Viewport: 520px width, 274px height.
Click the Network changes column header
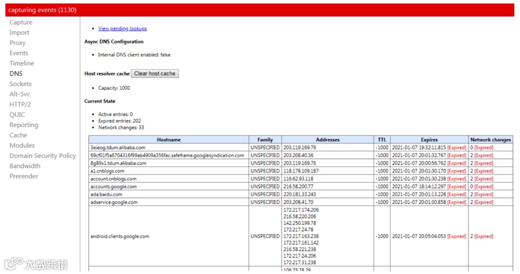491,140
